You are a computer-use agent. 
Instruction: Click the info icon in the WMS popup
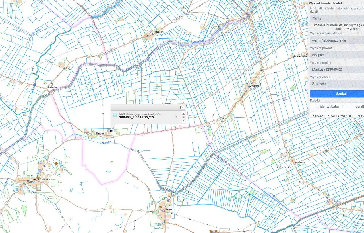tap(115, 114)
